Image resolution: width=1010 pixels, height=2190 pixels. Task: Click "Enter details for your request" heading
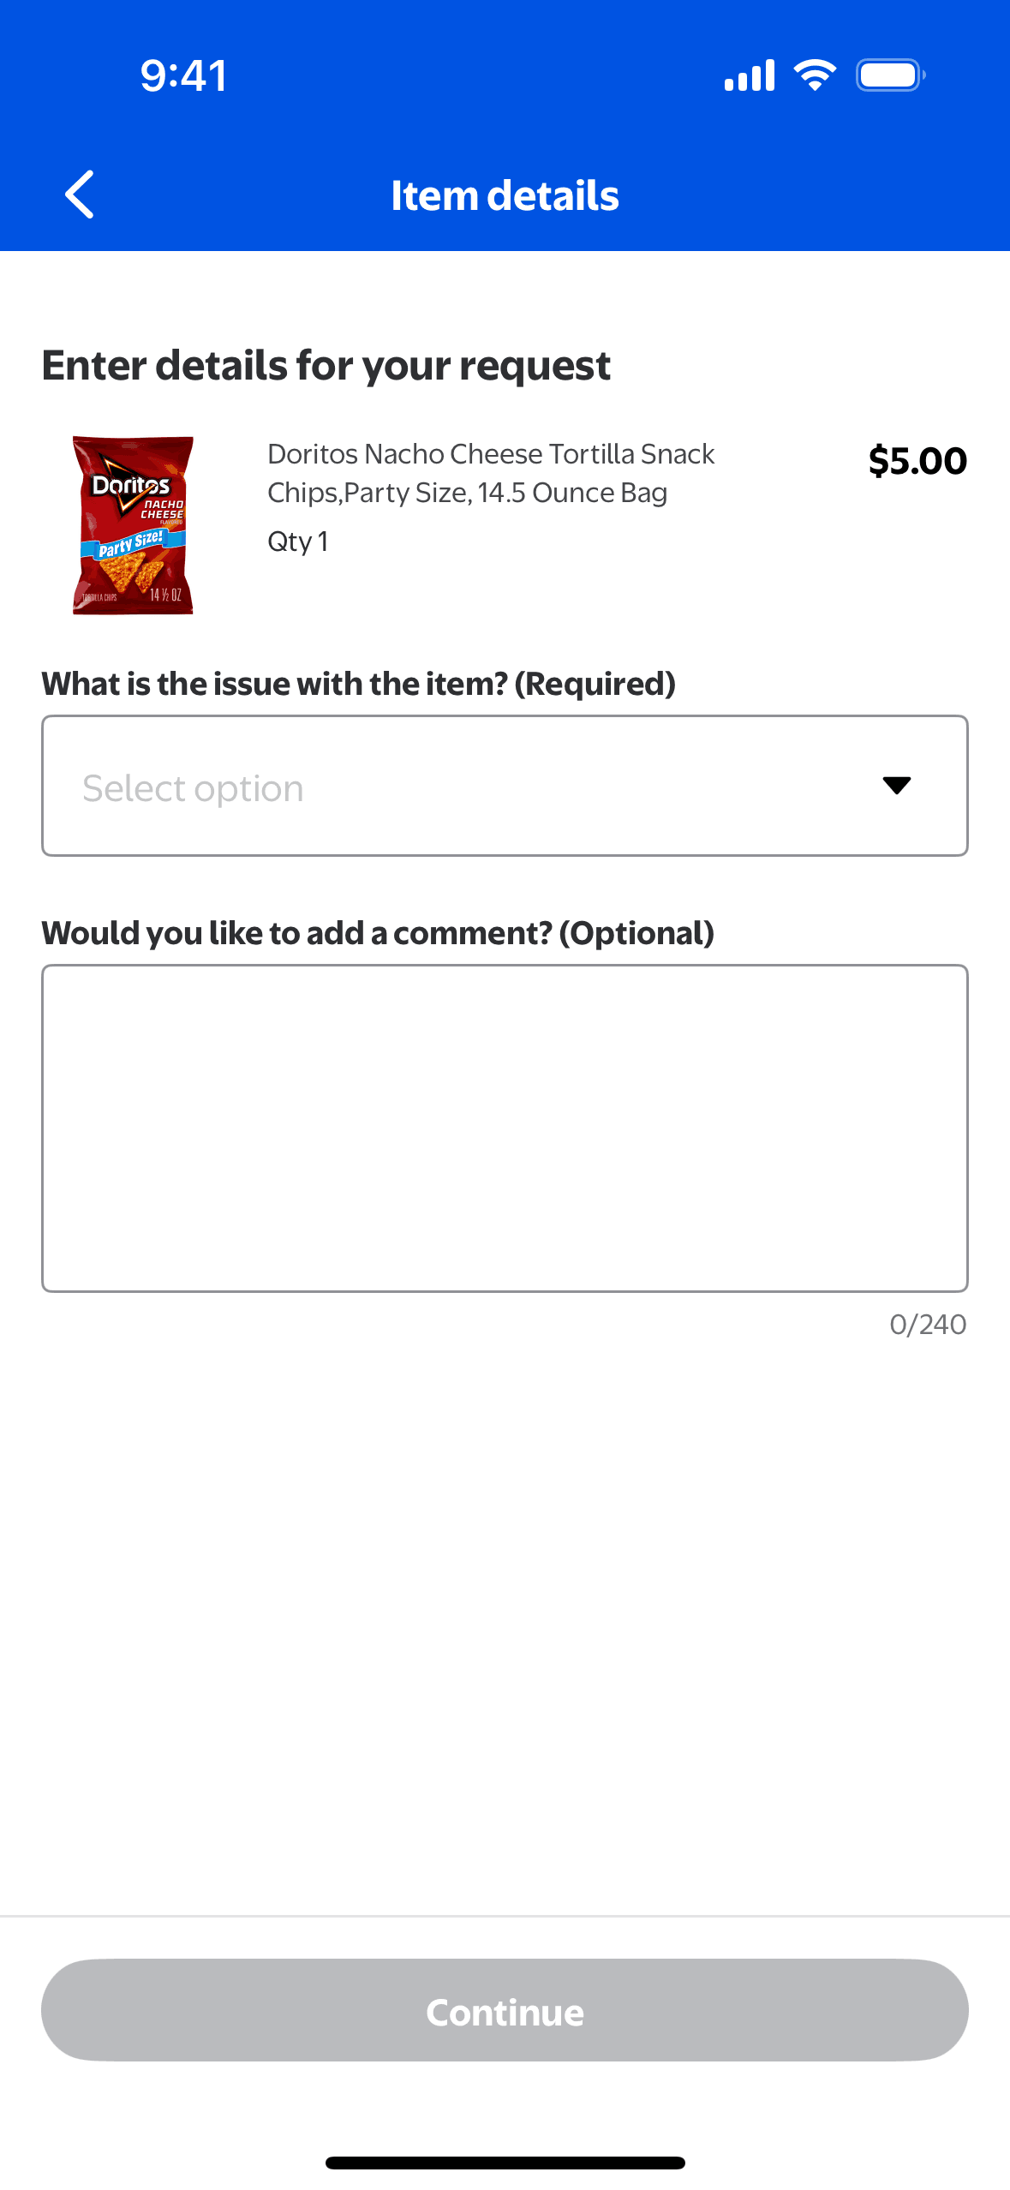(x=326, y=366)
